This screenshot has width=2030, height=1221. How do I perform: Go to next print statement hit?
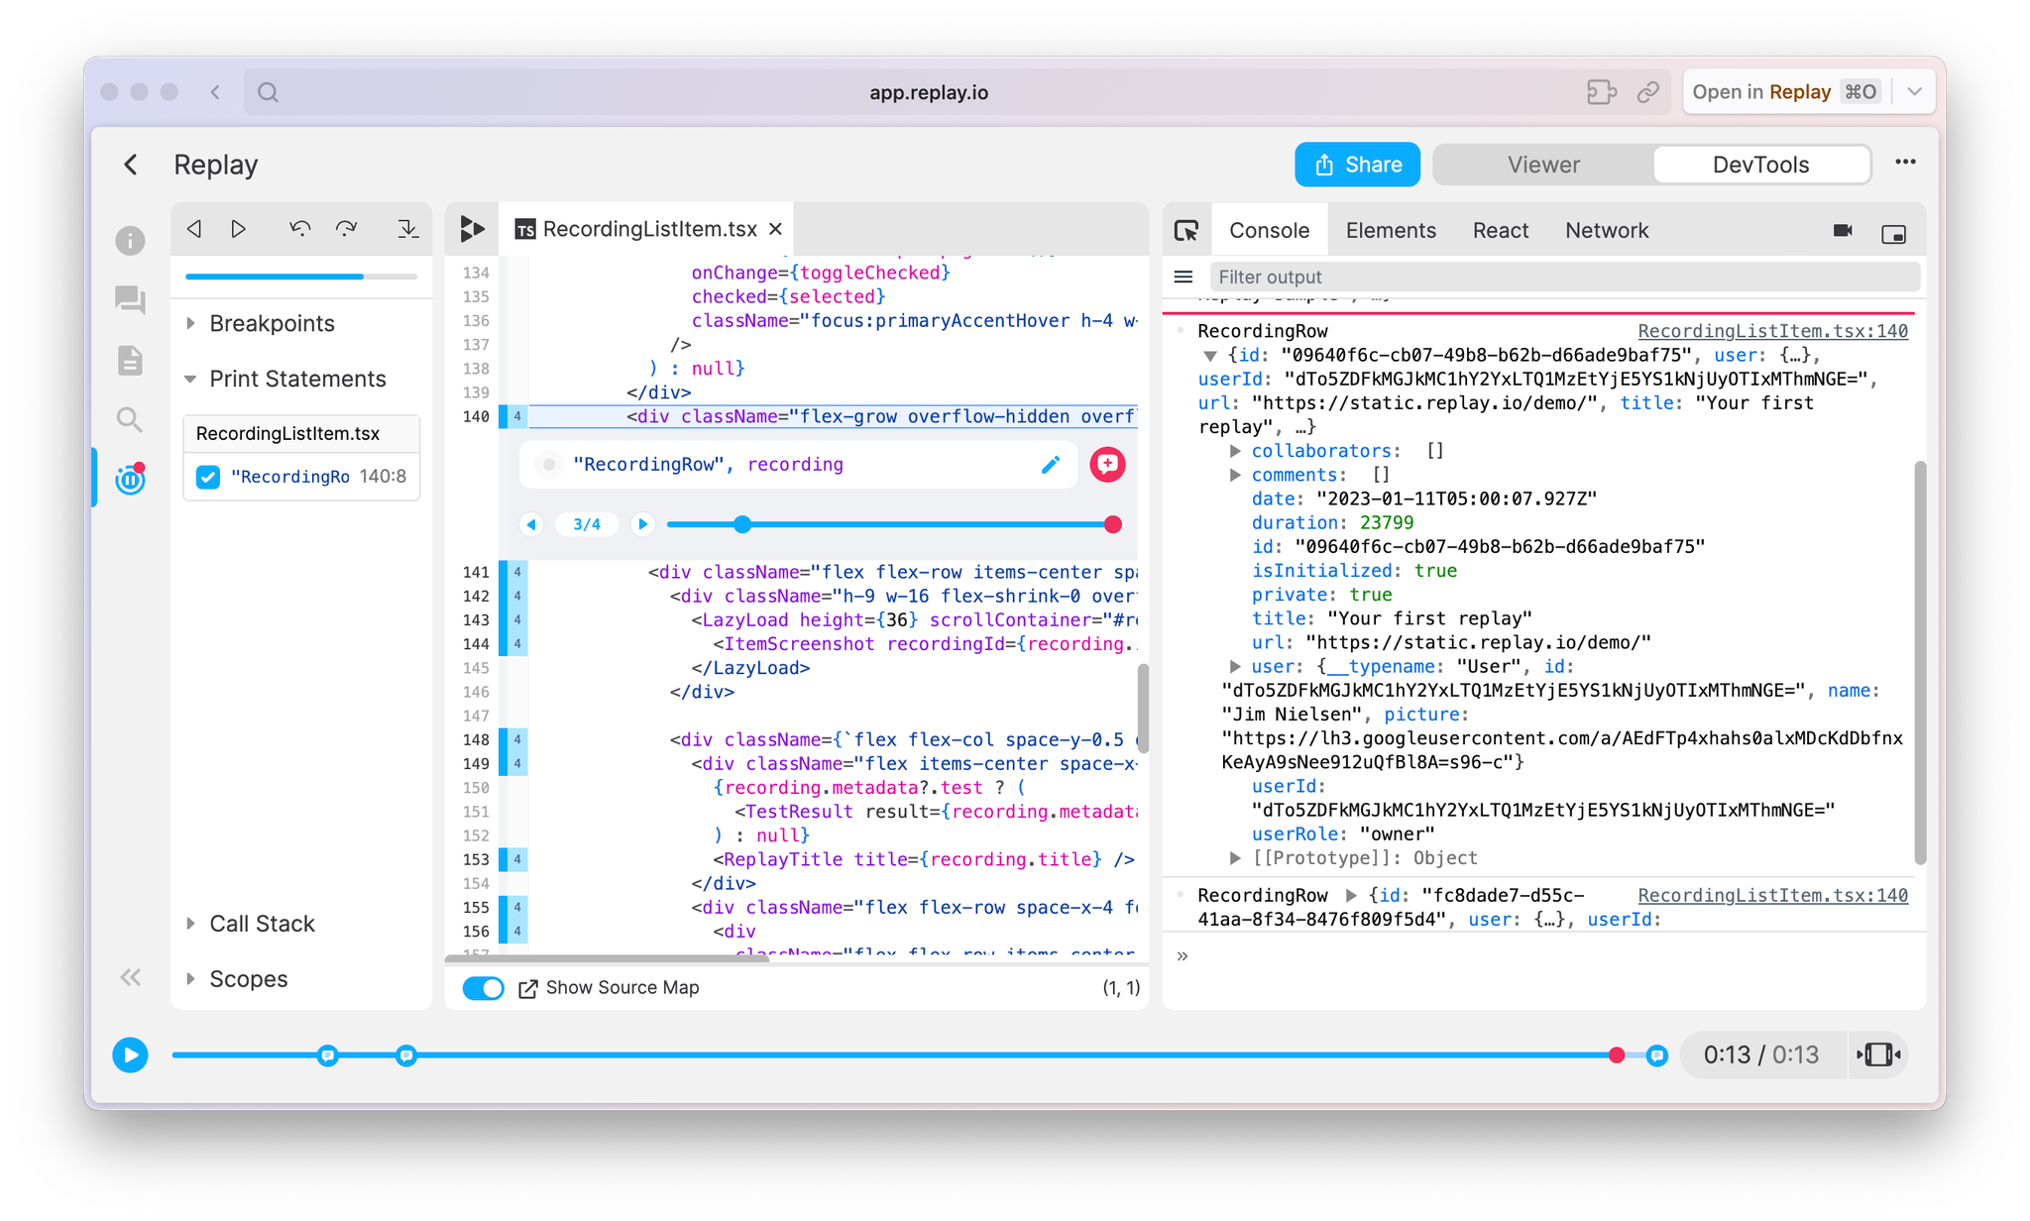click(x=642, y=524)
